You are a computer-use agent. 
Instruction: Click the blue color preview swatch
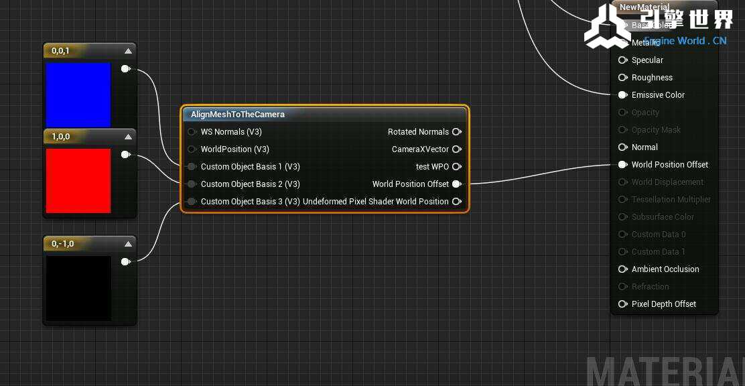pyautogui.click(x=78, y=94)
